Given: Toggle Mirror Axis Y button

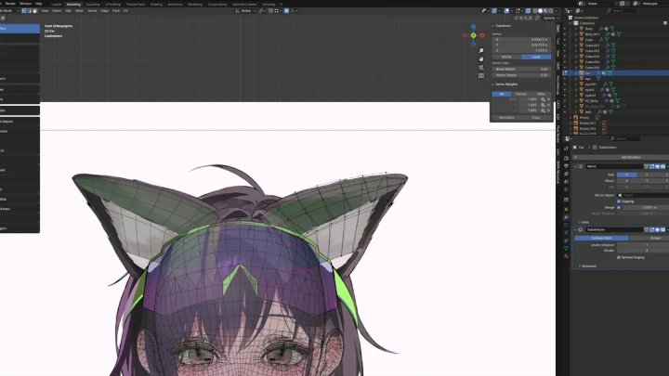Looking at the screenshot, I should (x=647, y=175).
